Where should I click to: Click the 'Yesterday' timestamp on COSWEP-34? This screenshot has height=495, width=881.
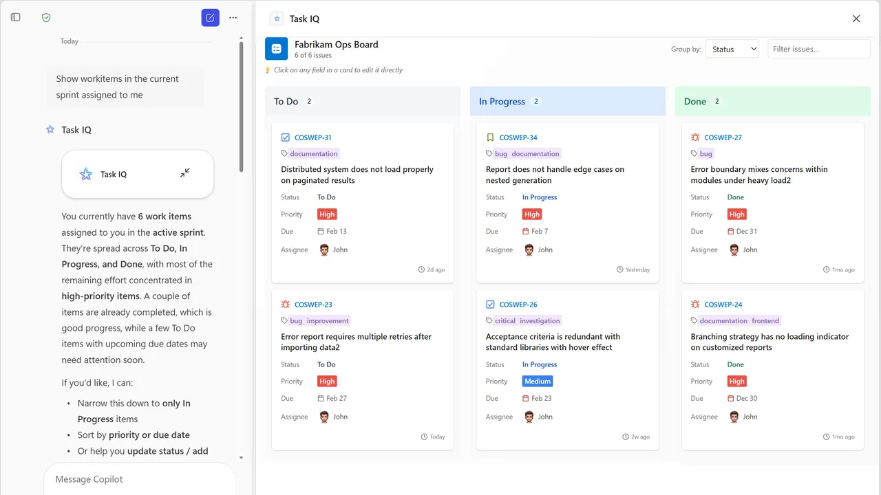tap(637, 269)
